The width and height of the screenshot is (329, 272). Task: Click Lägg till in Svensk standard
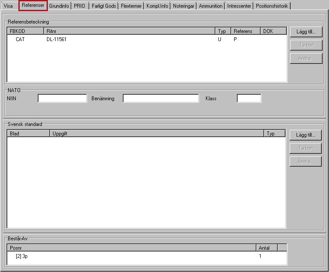(x=305, y=135)
